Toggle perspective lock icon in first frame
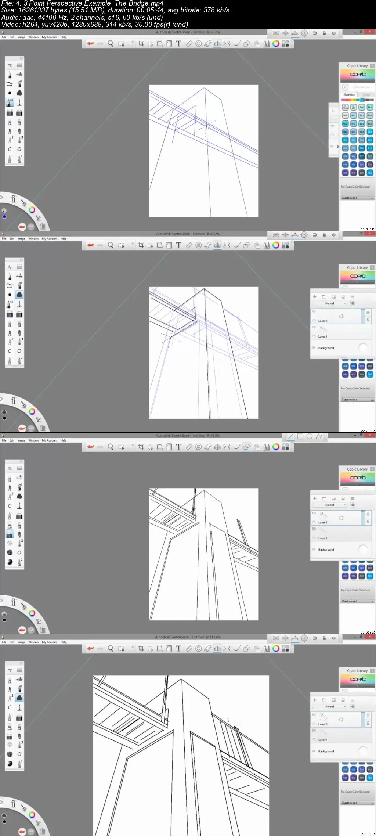 pyautogui.click(x=324, y=33)
